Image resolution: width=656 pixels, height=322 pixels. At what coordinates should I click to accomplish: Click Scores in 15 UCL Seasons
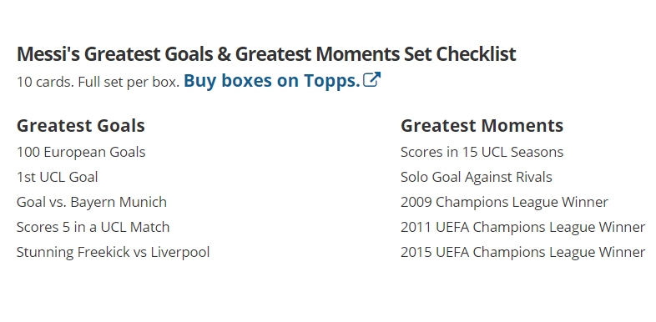(482, 152)
